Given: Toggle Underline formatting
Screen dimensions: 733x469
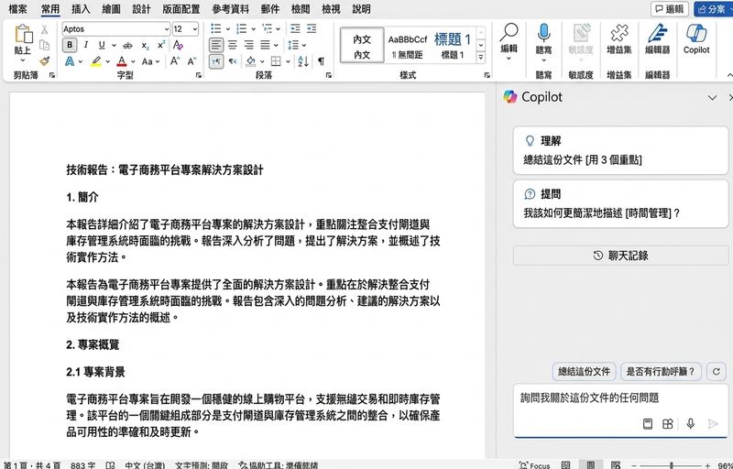Looking at the screenshot, I should (x=102, y=45).
